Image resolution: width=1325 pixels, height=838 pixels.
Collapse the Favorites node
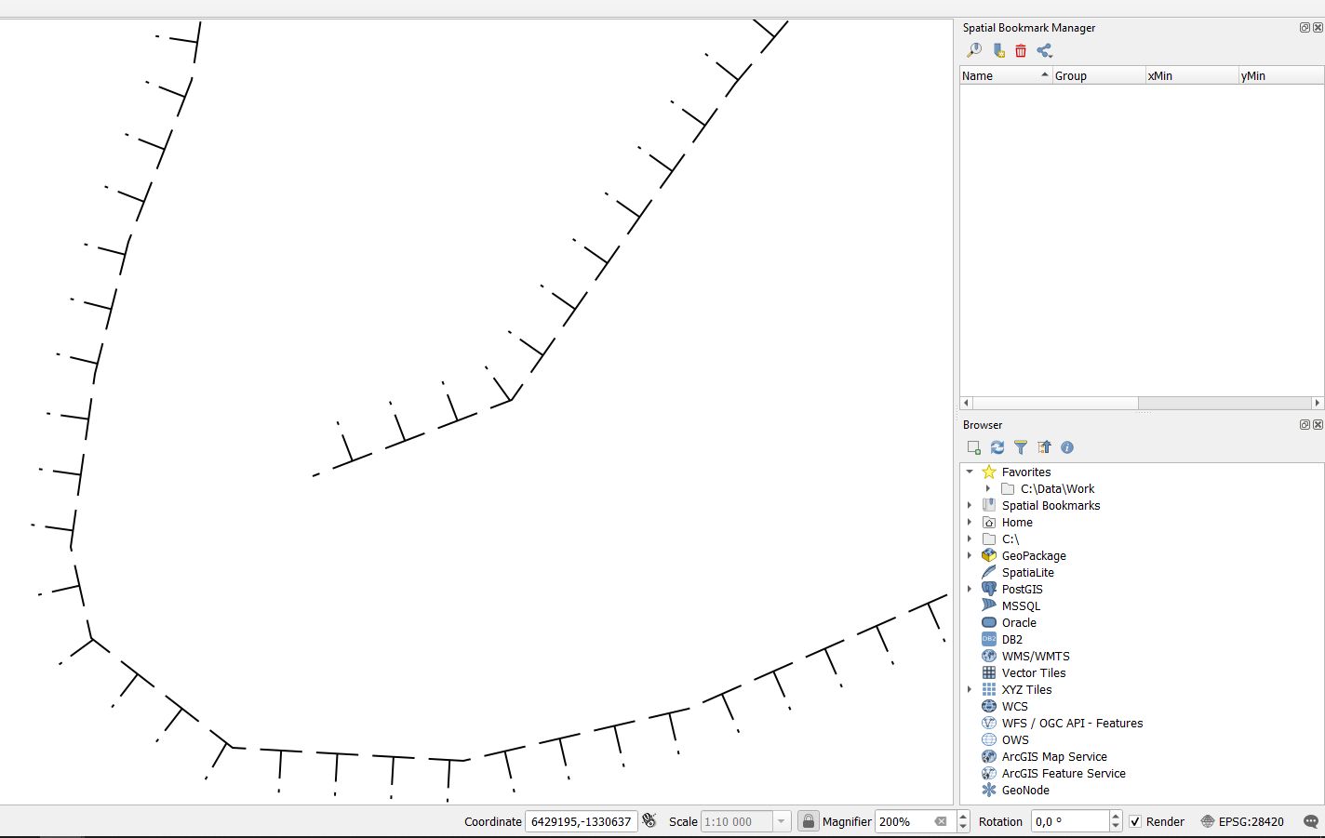970,472
